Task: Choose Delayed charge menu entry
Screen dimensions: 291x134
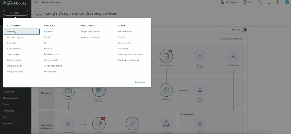Action: [x=15, y=72]
